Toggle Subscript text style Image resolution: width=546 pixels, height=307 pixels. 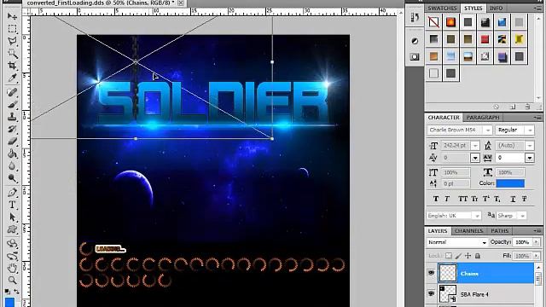[x=497, y=199]
